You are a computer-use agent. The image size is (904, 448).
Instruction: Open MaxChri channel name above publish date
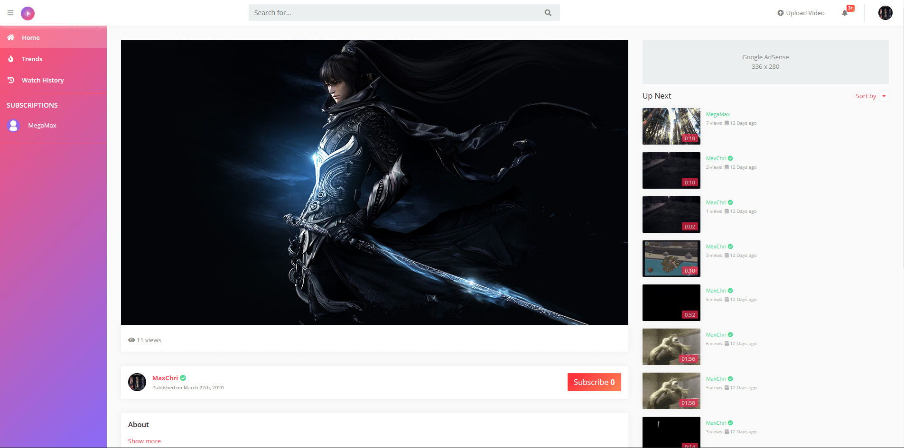point(165,378)
